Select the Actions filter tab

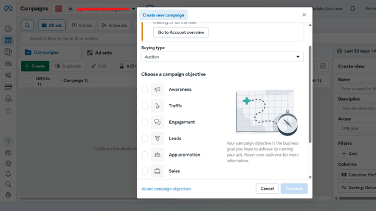(82, 25)
